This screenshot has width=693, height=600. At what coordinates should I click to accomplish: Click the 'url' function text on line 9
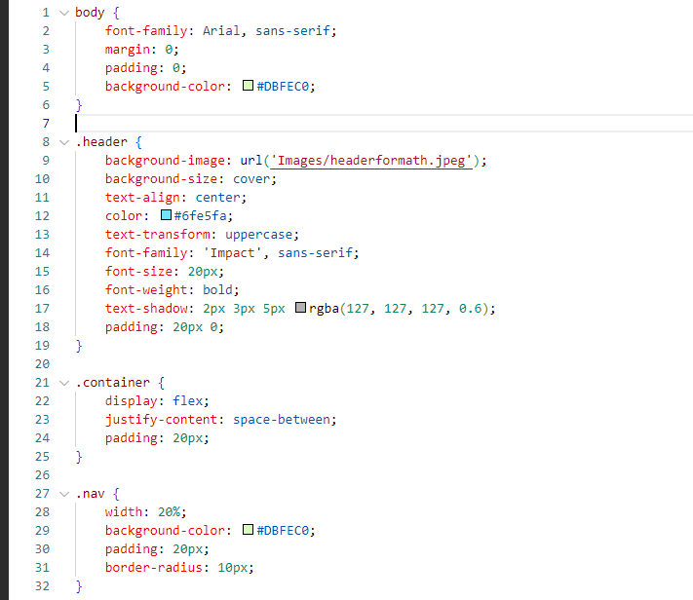pyautogui.click(x=251, y=161)
